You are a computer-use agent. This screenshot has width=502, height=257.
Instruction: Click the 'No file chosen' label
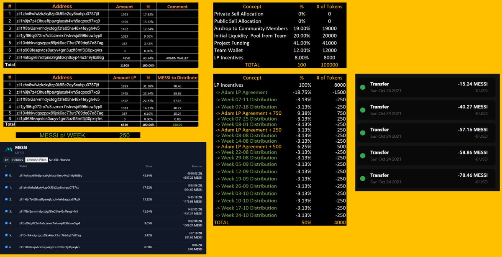59,160
